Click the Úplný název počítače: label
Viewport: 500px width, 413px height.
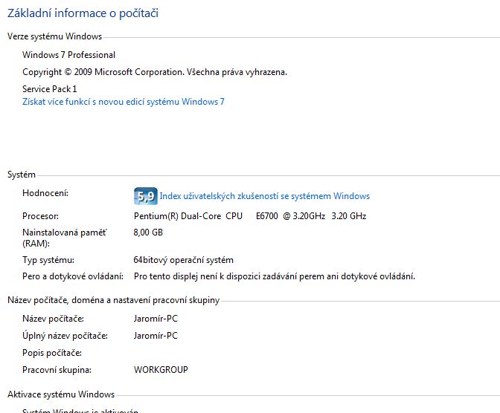point(65,336)
